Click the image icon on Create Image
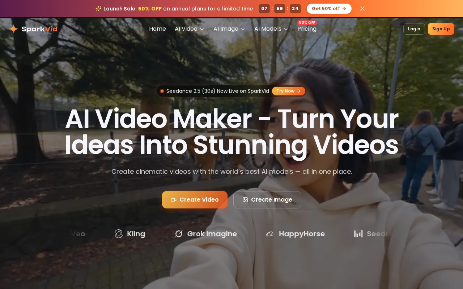This screenshot has height=289, width=463. click(245, 200)
